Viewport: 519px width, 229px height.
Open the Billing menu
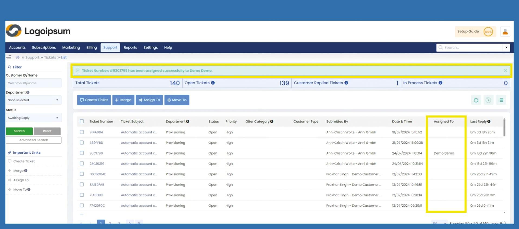(92, 48)
